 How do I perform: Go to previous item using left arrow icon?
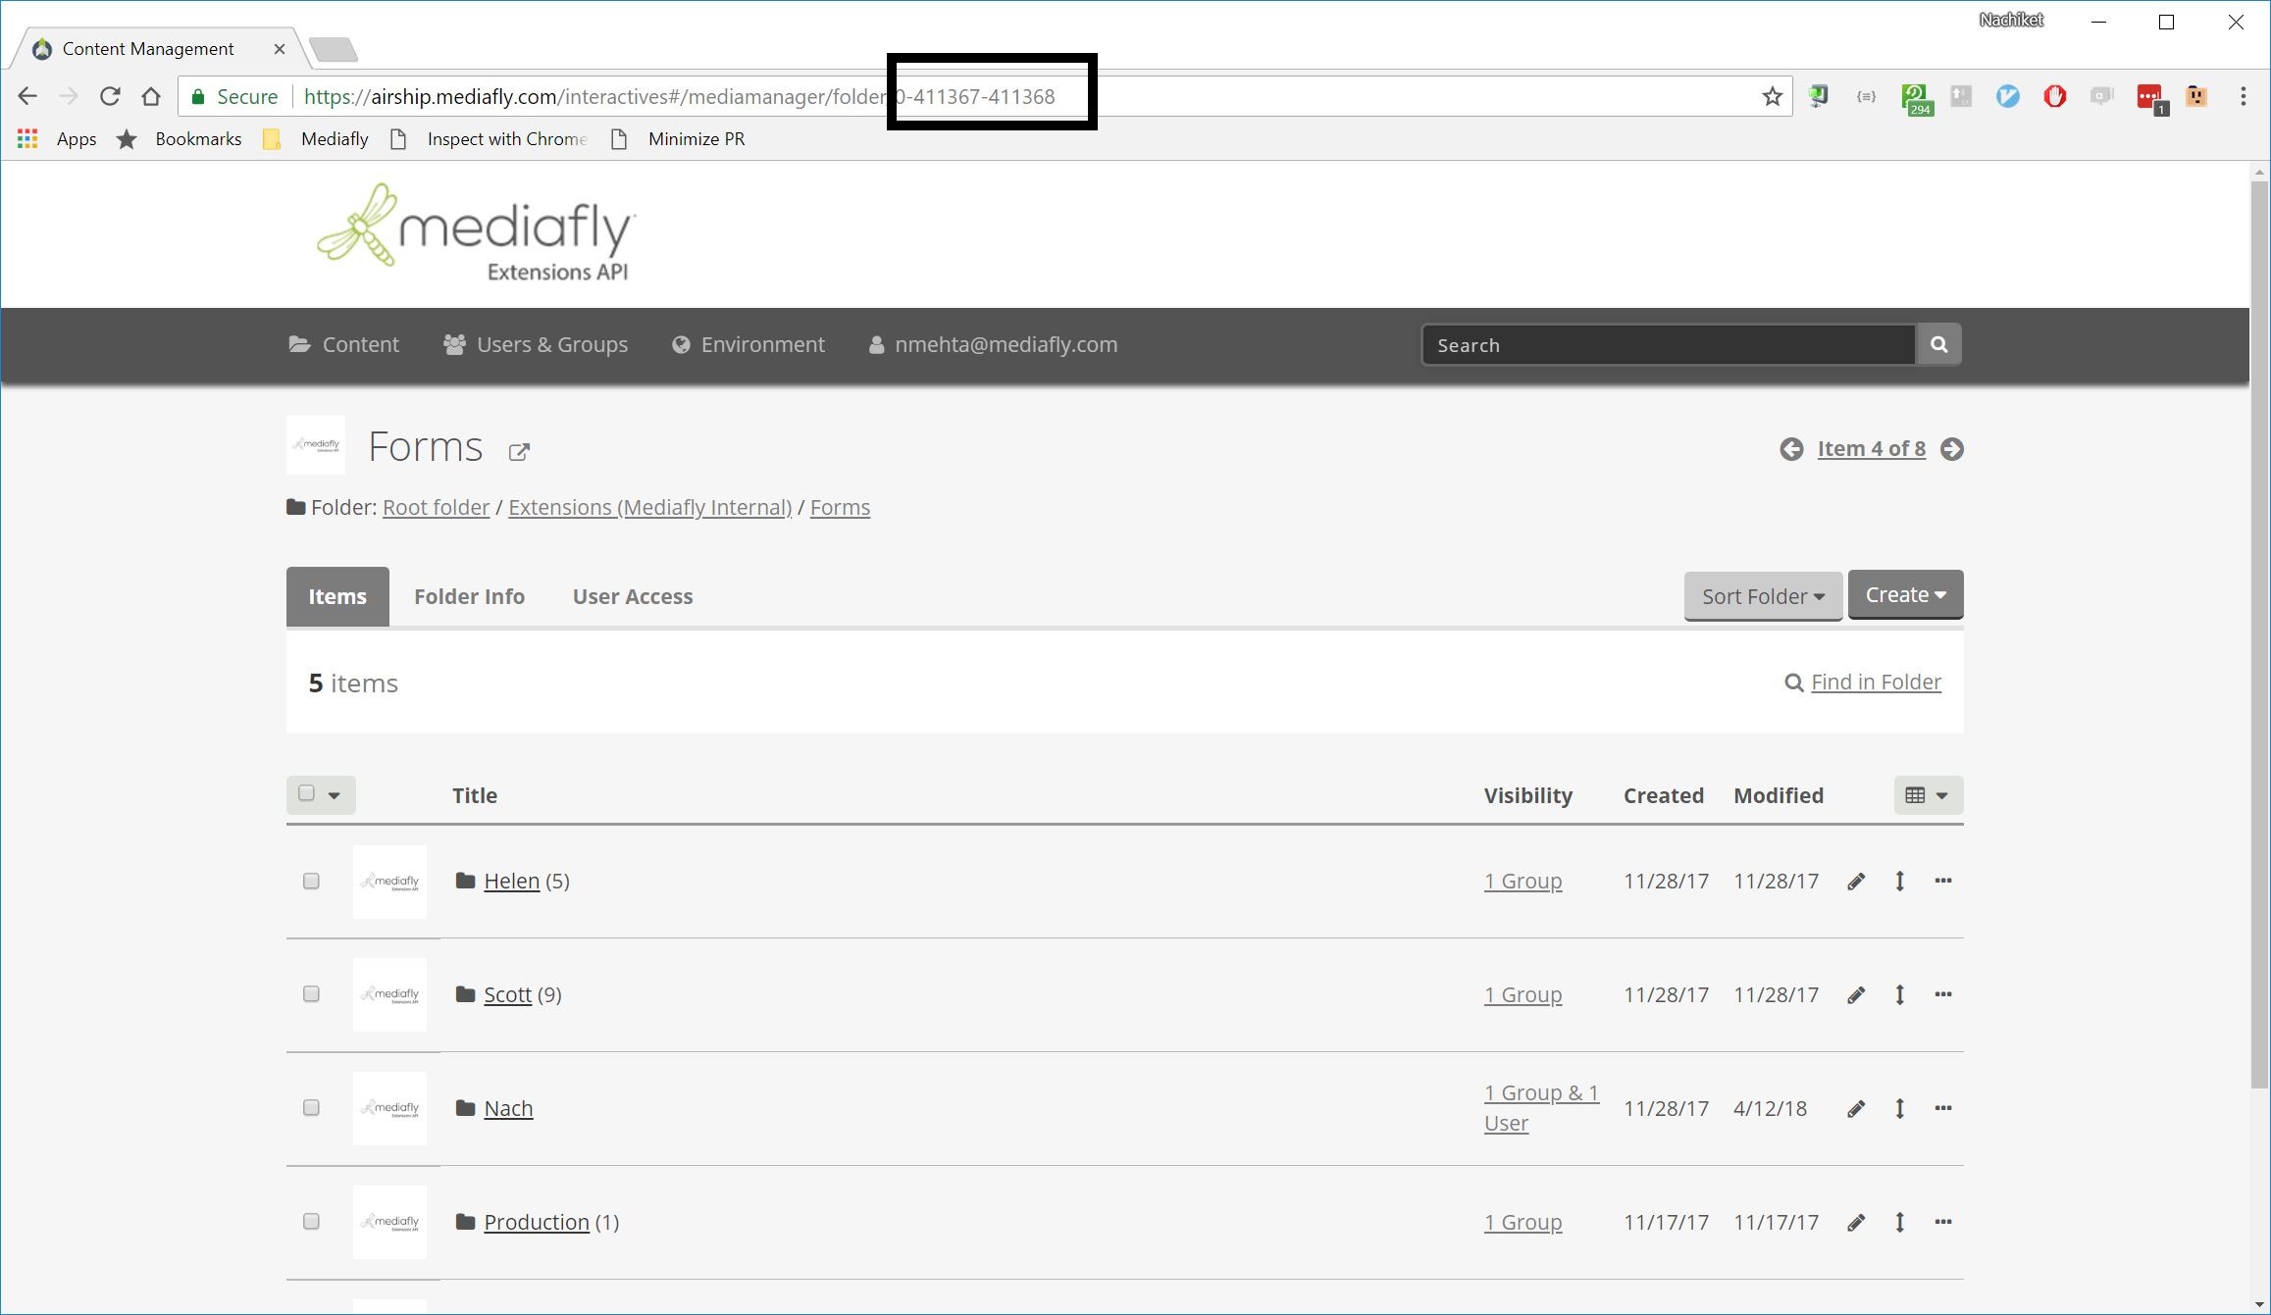click(1791, 449)
